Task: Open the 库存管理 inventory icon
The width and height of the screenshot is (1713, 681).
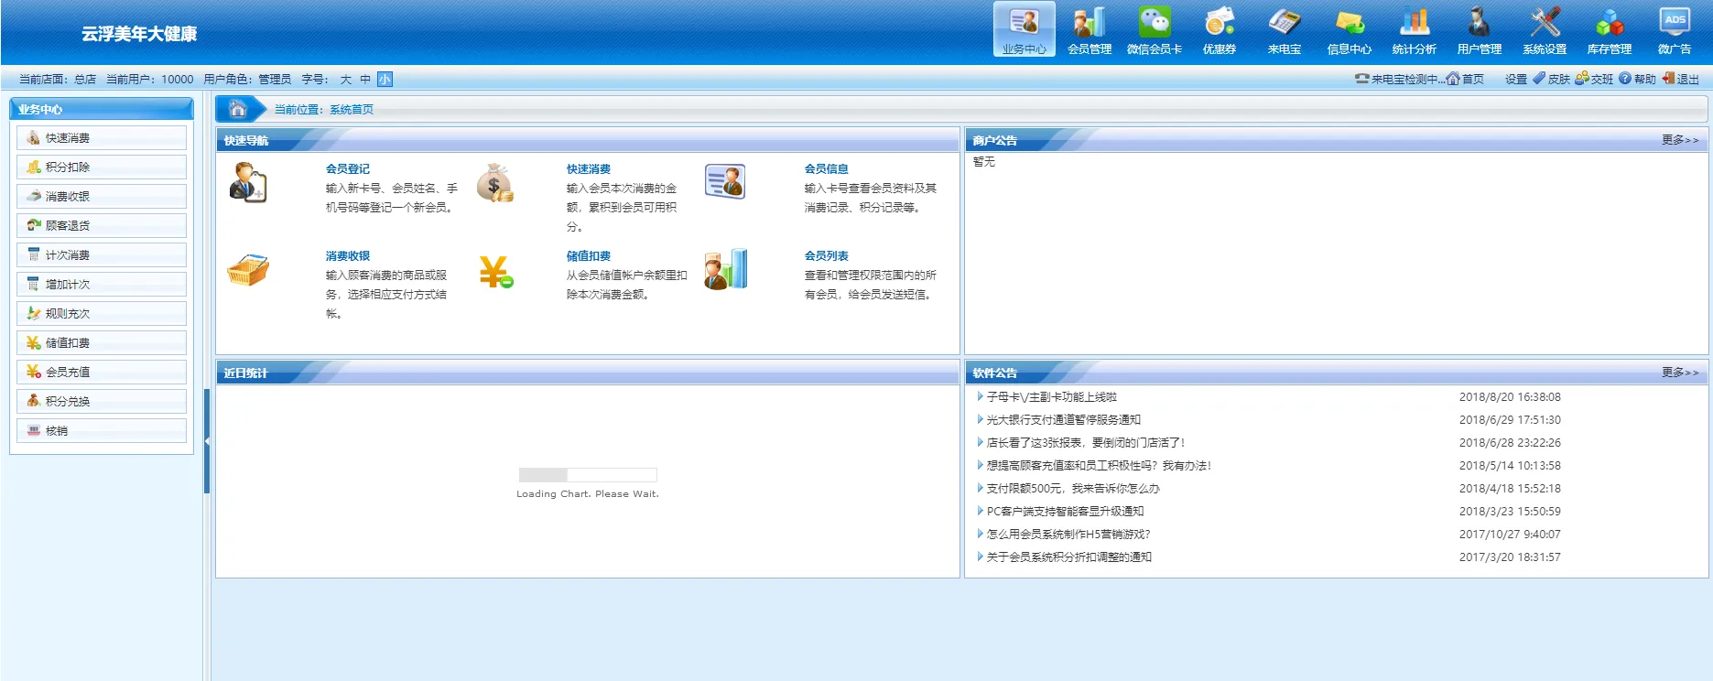Action: 1609,30
